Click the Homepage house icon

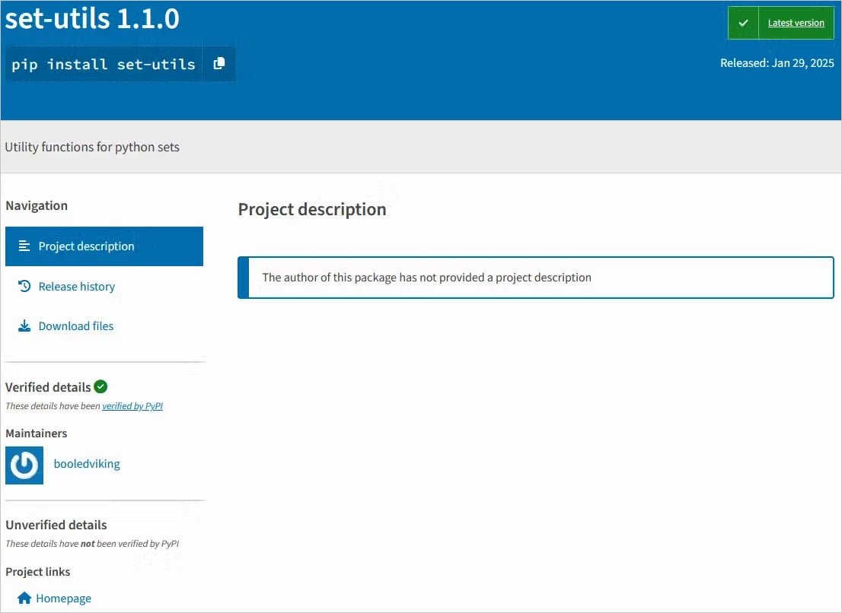pyautogui.click(x=24, y=598)
